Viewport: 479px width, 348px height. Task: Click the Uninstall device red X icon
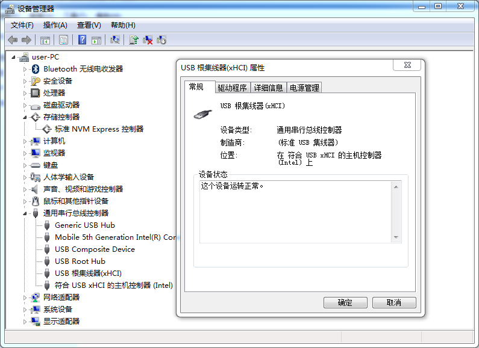click(x=148, y=40)
